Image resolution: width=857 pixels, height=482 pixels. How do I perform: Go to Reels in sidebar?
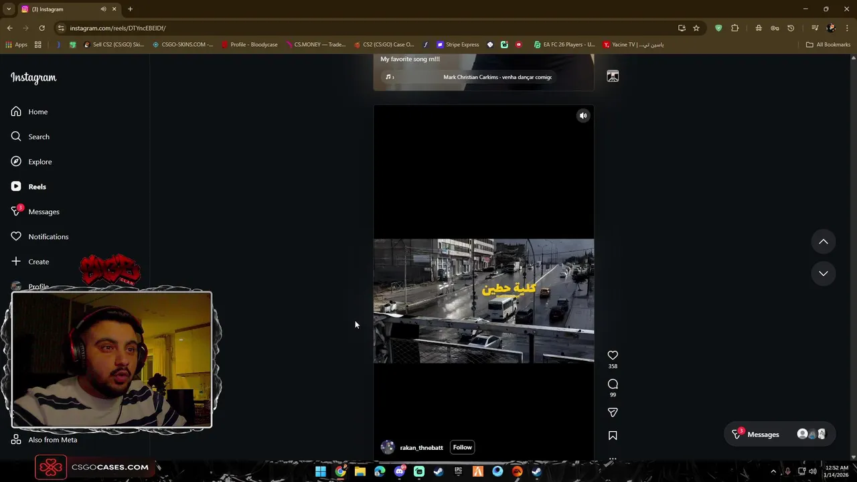[29, 187]
